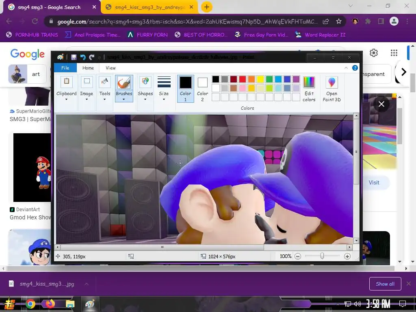Select the Color 1 foreground box
This screenshot has width=416, height=312.
click(185, 89)
